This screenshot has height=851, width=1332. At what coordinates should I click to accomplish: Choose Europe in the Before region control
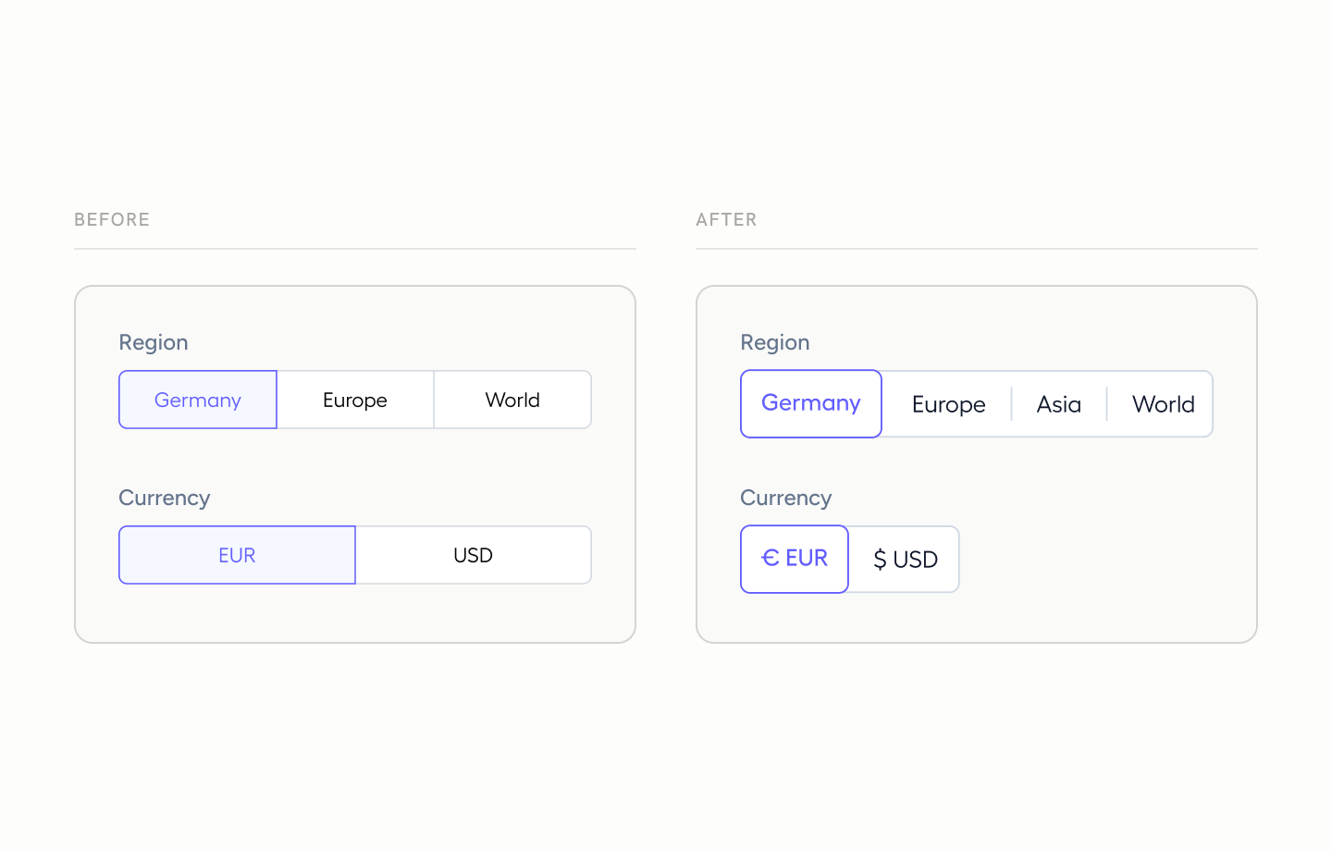point(355,400)
